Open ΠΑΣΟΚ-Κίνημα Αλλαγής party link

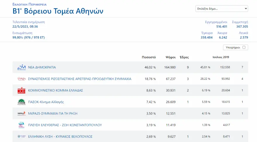click(46, 102)
